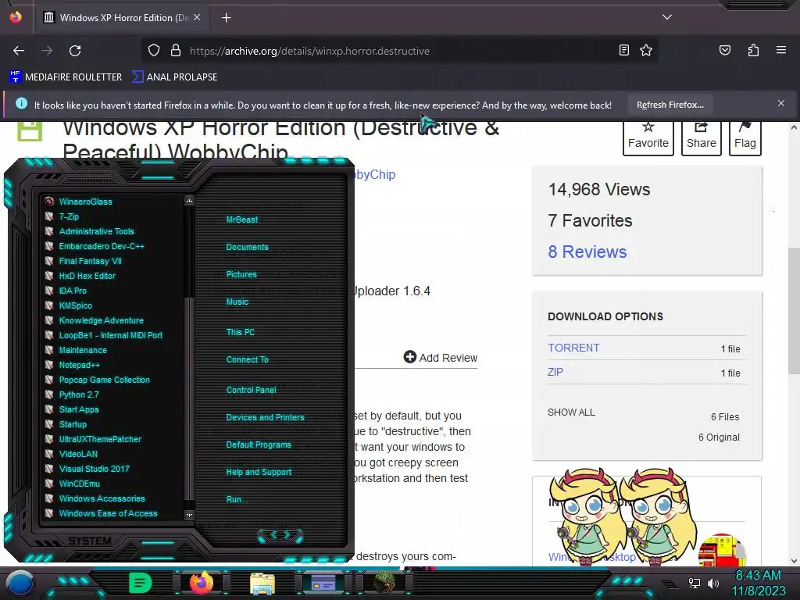
Task: Open Documents from the start menu
Action: click(247, 247)
